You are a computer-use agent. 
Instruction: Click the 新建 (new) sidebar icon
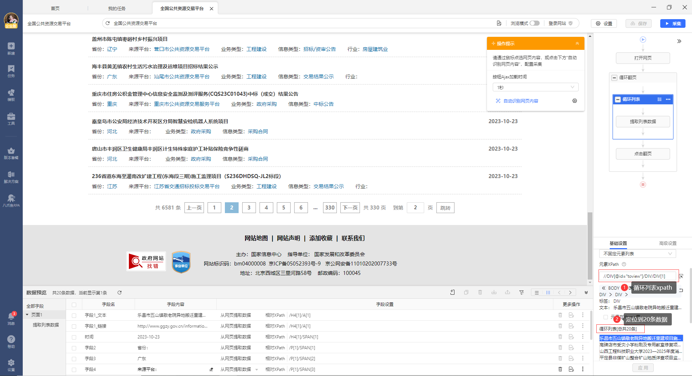[x=11, y=48]
